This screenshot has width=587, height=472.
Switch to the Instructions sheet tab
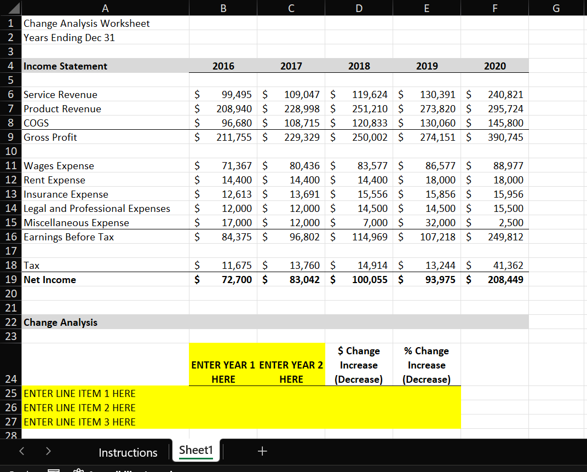(128, 452)
